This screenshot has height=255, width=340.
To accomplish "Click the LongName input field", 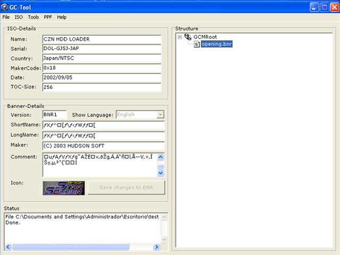I will click(x=104, y=136).
